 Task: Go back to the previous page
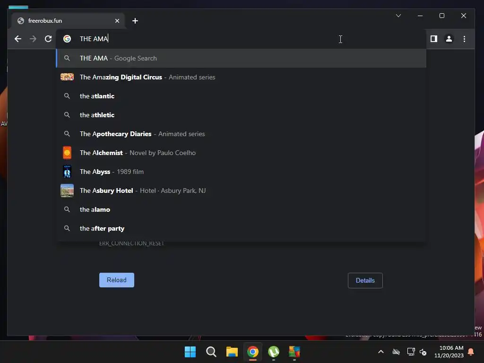18,39
